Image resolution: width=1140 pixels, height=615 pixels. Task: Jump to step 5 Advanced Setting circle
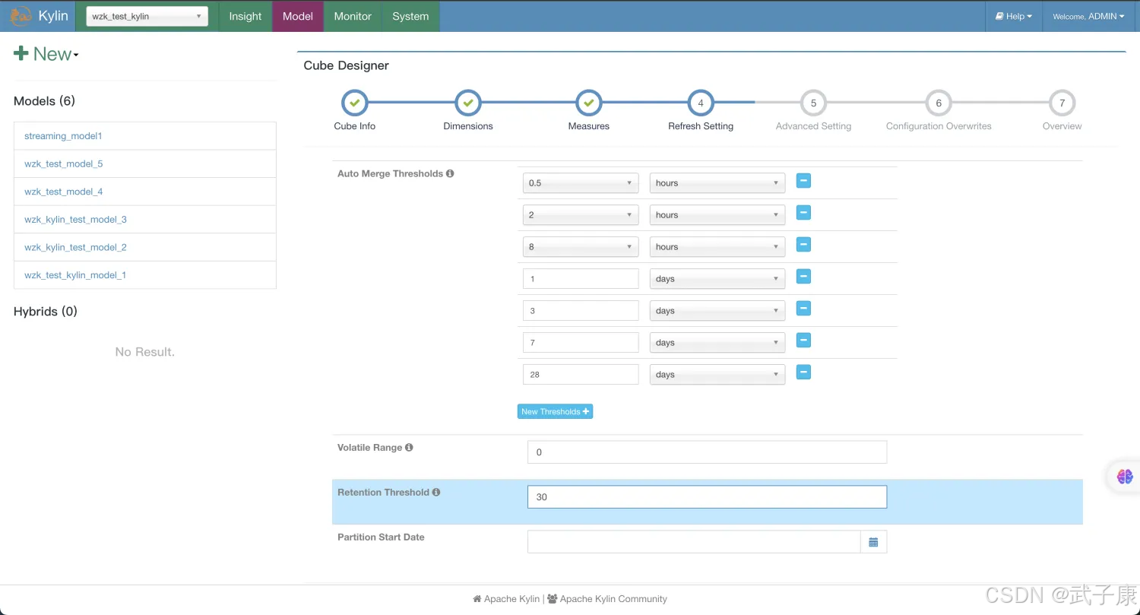[813, 103]
